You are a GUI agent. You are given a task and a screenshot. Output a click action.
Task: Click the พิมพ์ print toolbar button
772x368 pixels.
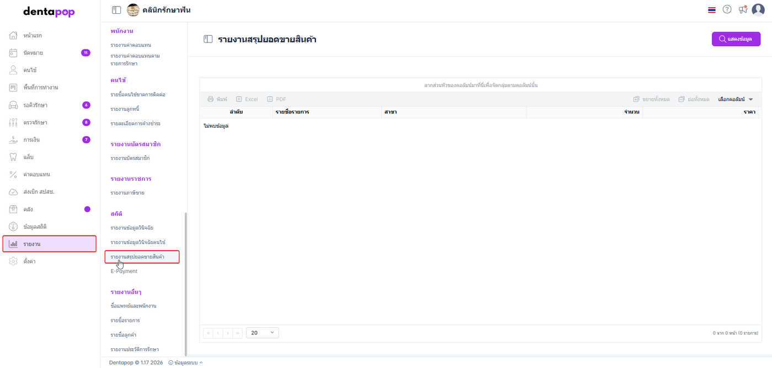coord(217,99)
